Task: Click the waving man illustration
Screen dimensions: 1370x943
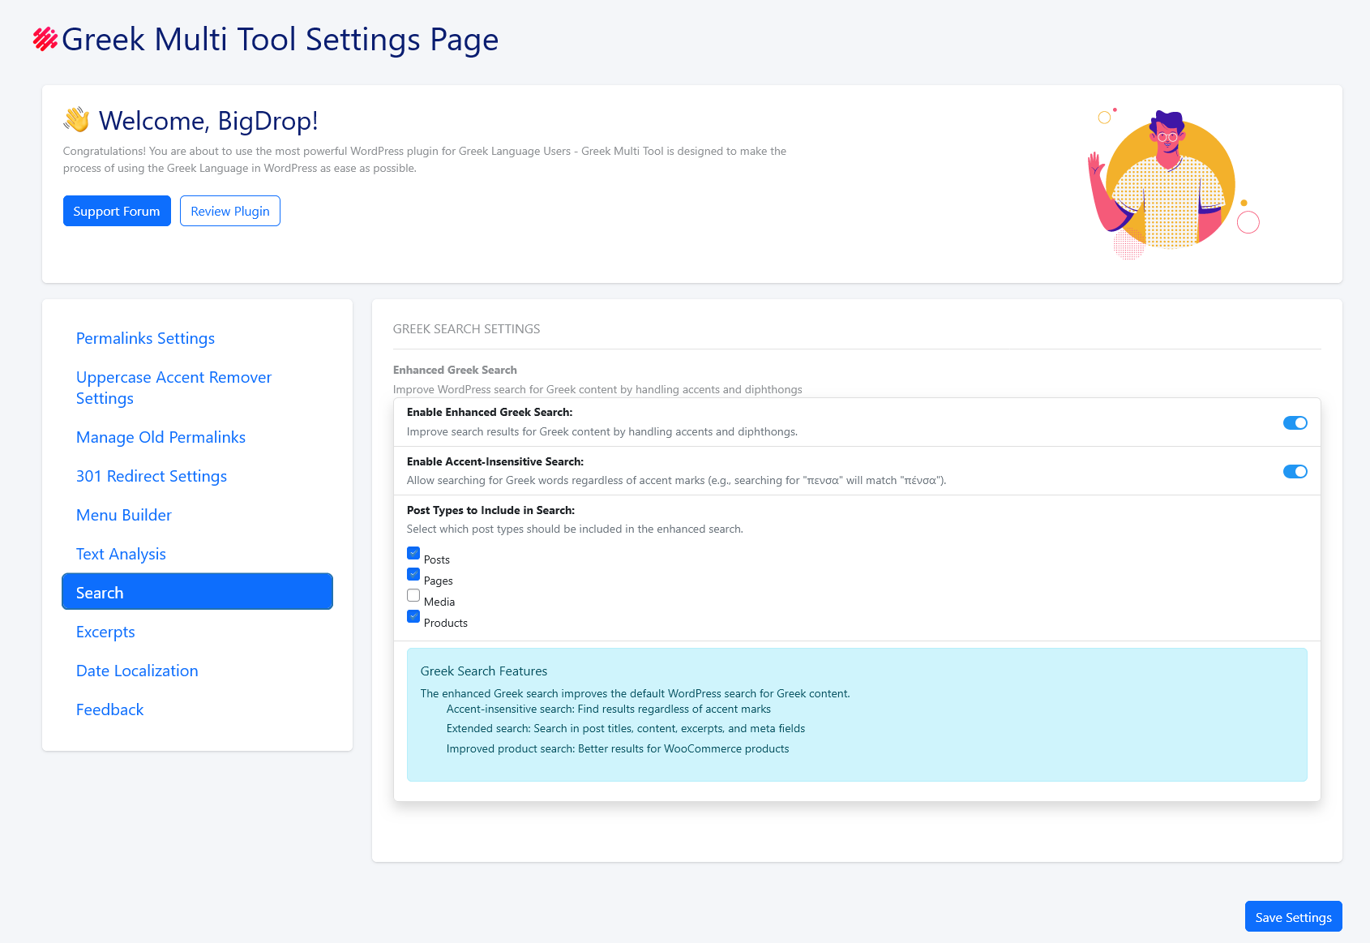Action: 1167,184
